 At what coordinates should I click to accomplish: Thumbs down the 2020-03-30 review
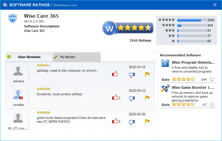[132, 122]
